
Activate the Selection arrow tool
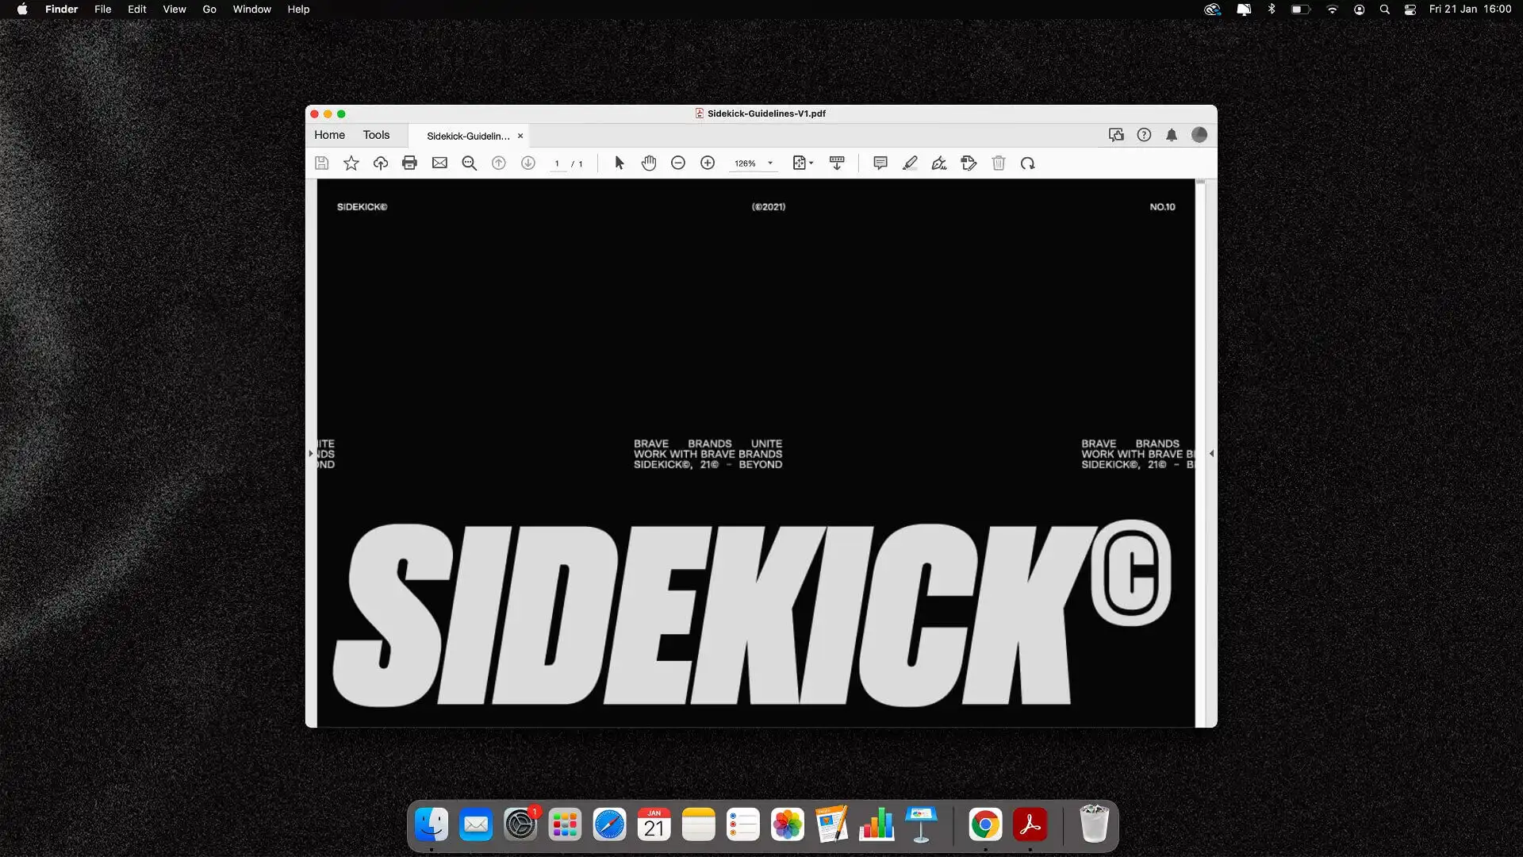(620, 163)
